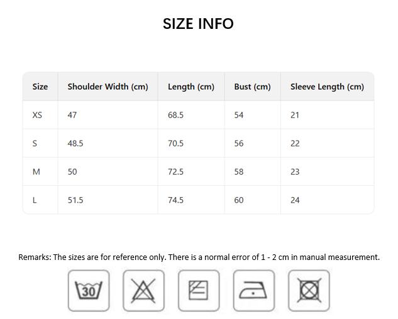Click the do not tumble dry icon
The height and width of the screenshot is (319, 398).
click(x=309, y=291)
